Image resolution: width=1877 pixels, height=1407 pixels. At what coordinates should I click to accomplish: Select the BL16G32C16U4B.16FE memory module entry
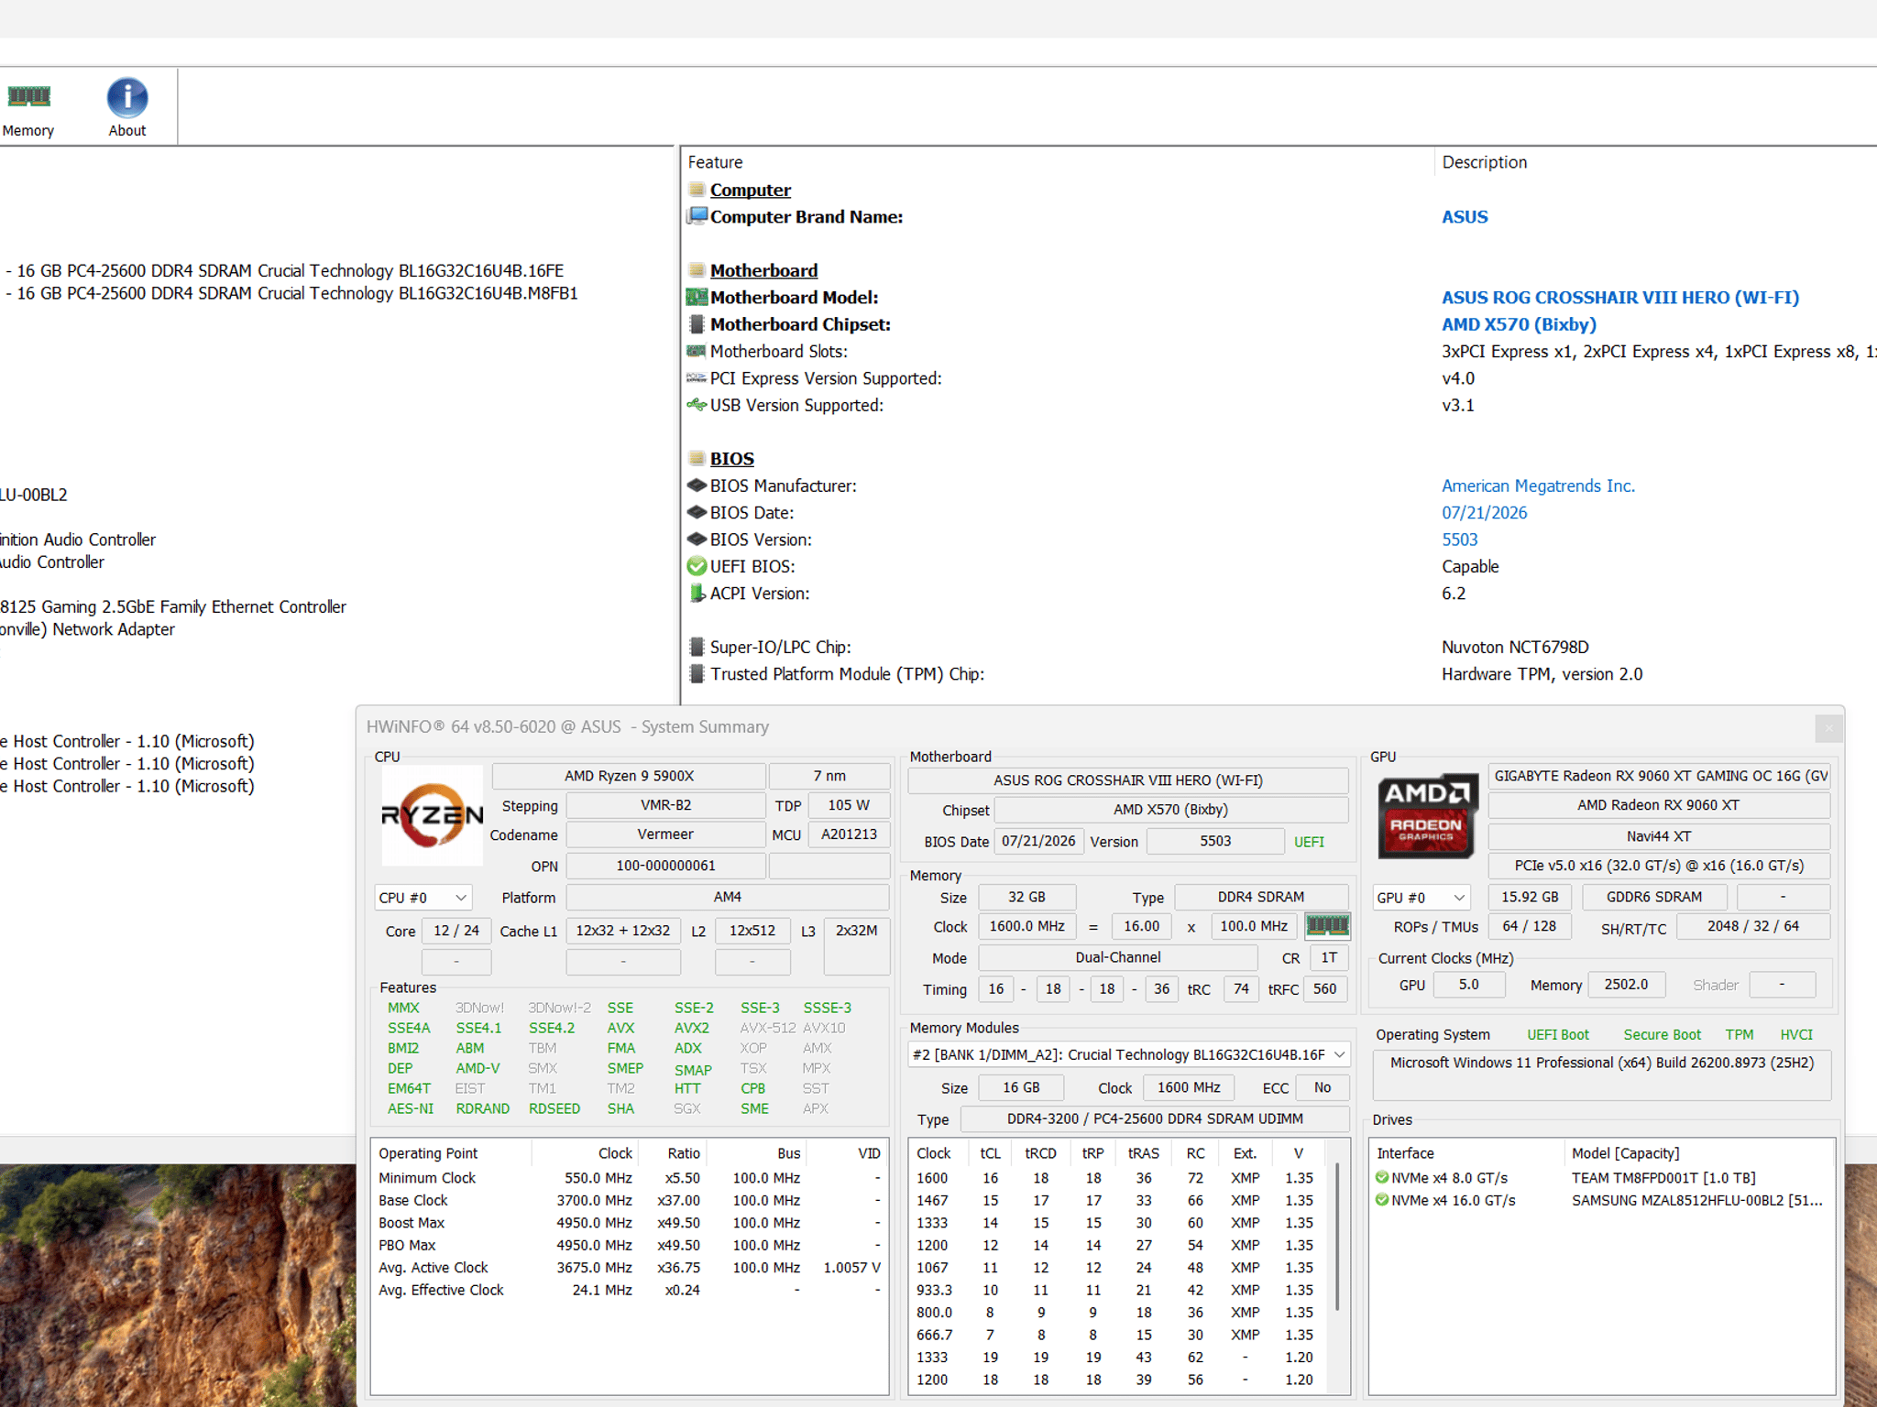coord(285,270)
